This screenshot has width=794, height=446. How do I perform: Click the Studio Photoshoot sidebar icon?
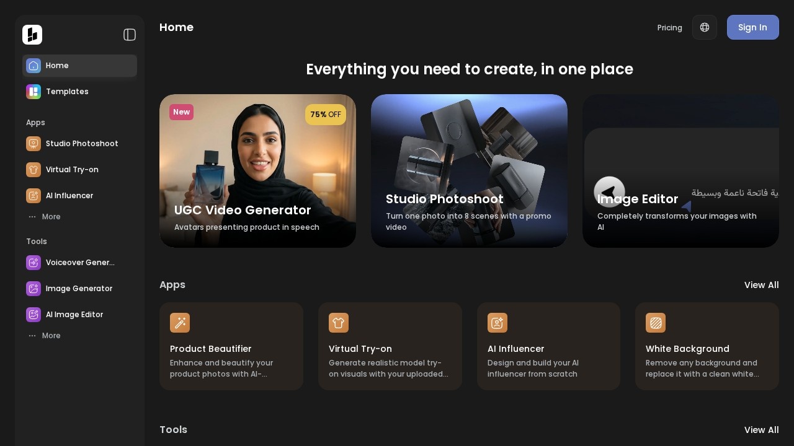33,144
